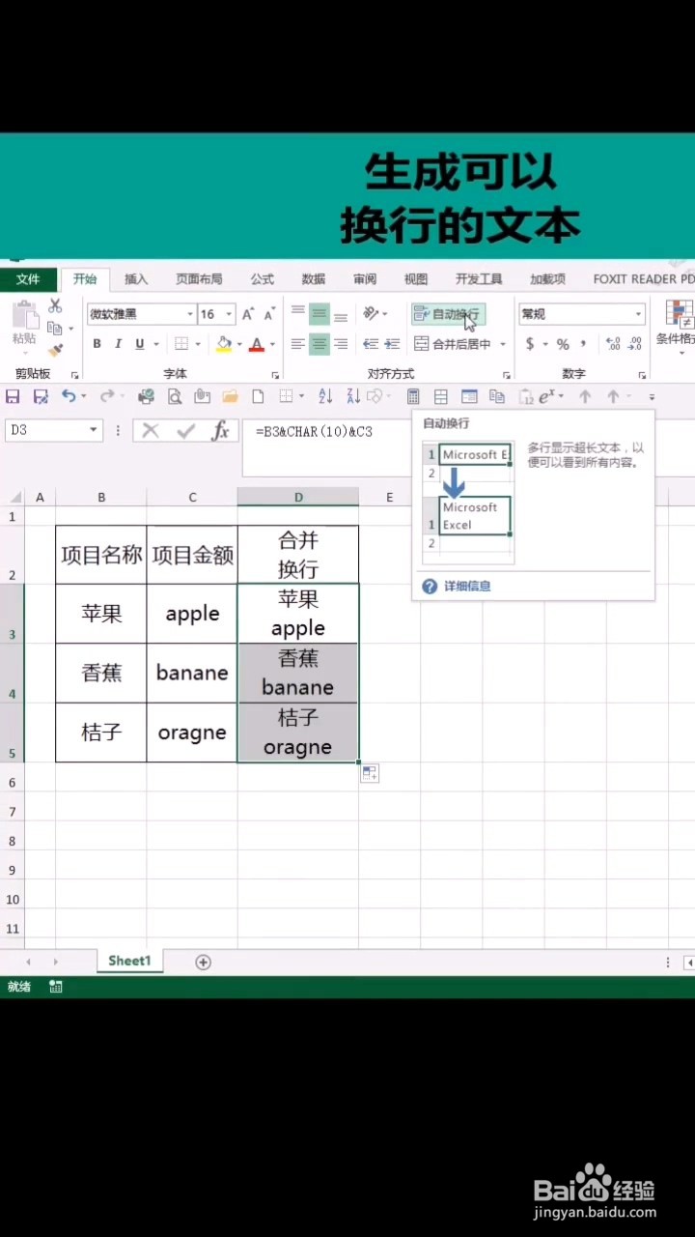Click the text orientation icon
The image size is (695, 1237).
[372, 313]
